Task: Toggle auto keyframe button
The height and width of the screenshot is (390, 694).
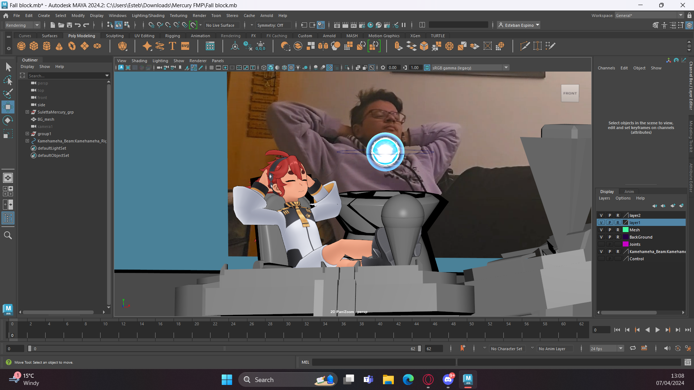Action: tap(678, 348)
